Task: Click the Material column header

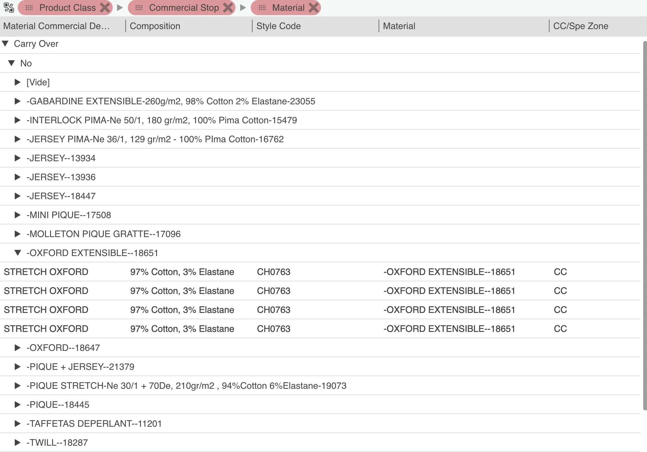Action: (399, 26)
